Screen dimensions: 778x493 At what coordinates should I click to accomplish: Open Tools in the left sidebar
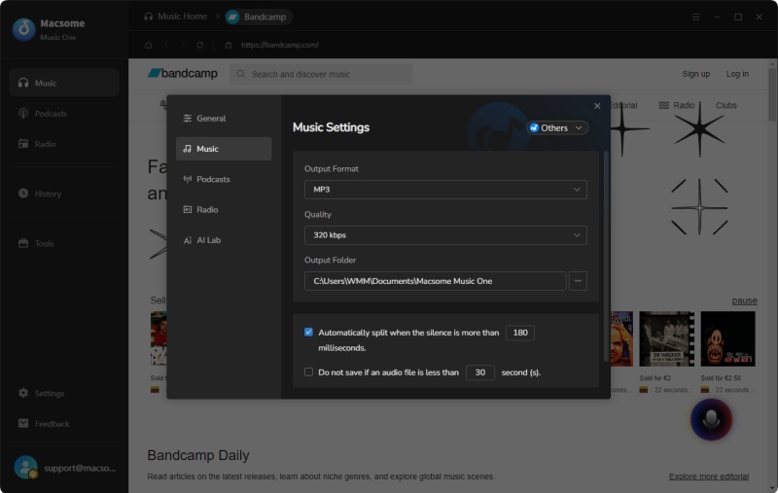(x=64, y=243)
